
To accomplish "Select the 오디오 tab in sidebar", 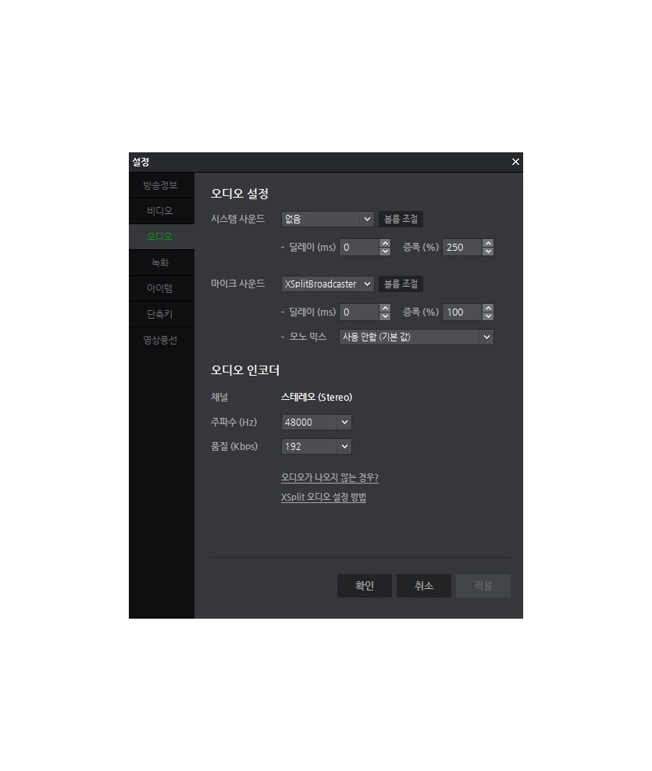I will coord(161,237).
